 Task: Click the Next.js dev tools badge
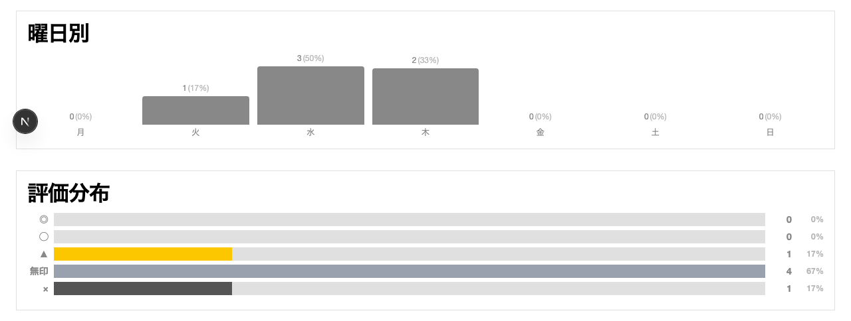click(25, 121)
